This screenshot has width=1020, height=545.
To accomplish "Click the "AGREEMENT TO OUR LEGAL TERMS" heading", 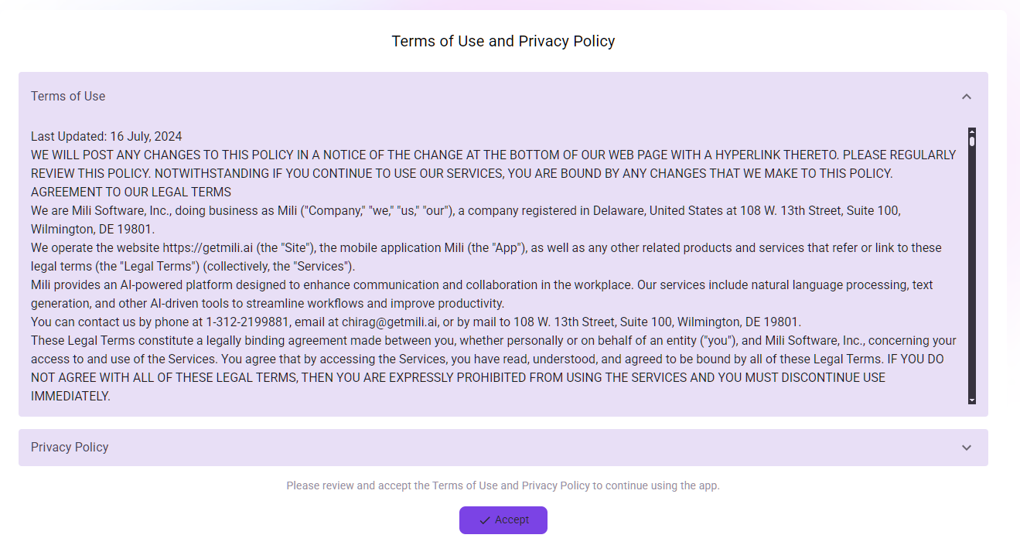I will (131, 192).
